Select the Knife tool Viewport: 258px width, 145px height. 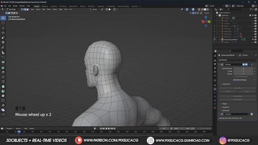[x=3, y=82]
